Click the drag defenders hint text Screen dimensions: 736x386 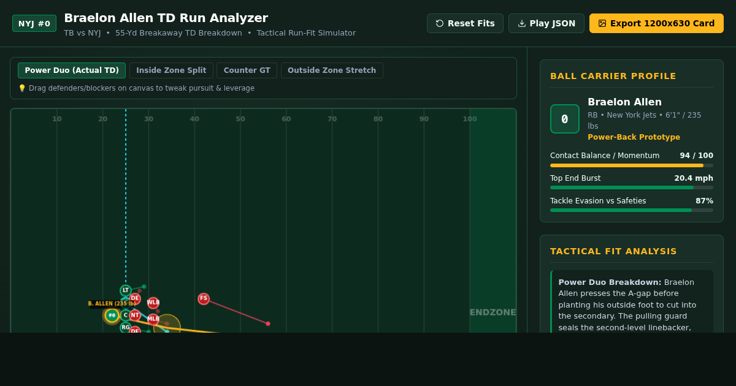(136, 88)
